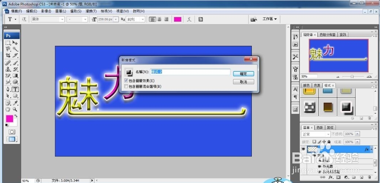Select the Pen tool
380x183 pixels.
click(8, 89)
